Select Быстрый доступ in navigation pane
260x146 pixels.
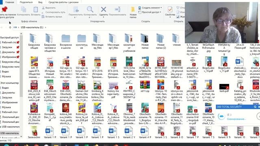click(x=9, y=38)
